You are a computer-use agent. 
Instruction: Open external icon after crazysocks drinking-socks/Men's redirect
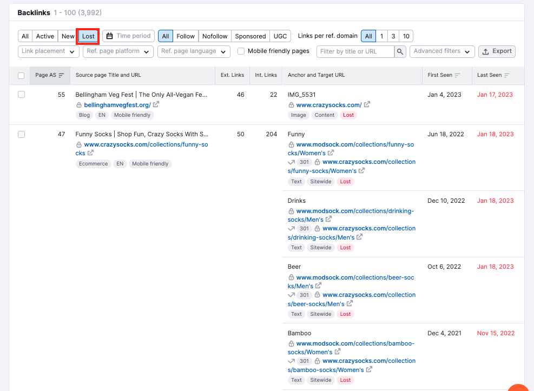pyautogui.click(x=360, y=237)
